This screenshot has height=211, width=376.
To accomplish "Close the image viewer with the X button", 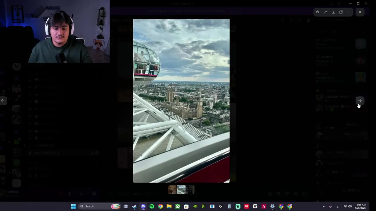I will [360, 12].
